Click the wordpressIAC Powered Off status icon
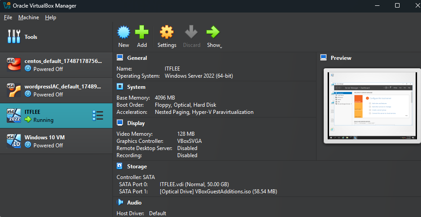Viewport: 421px width, 217px height. (28, 94)
